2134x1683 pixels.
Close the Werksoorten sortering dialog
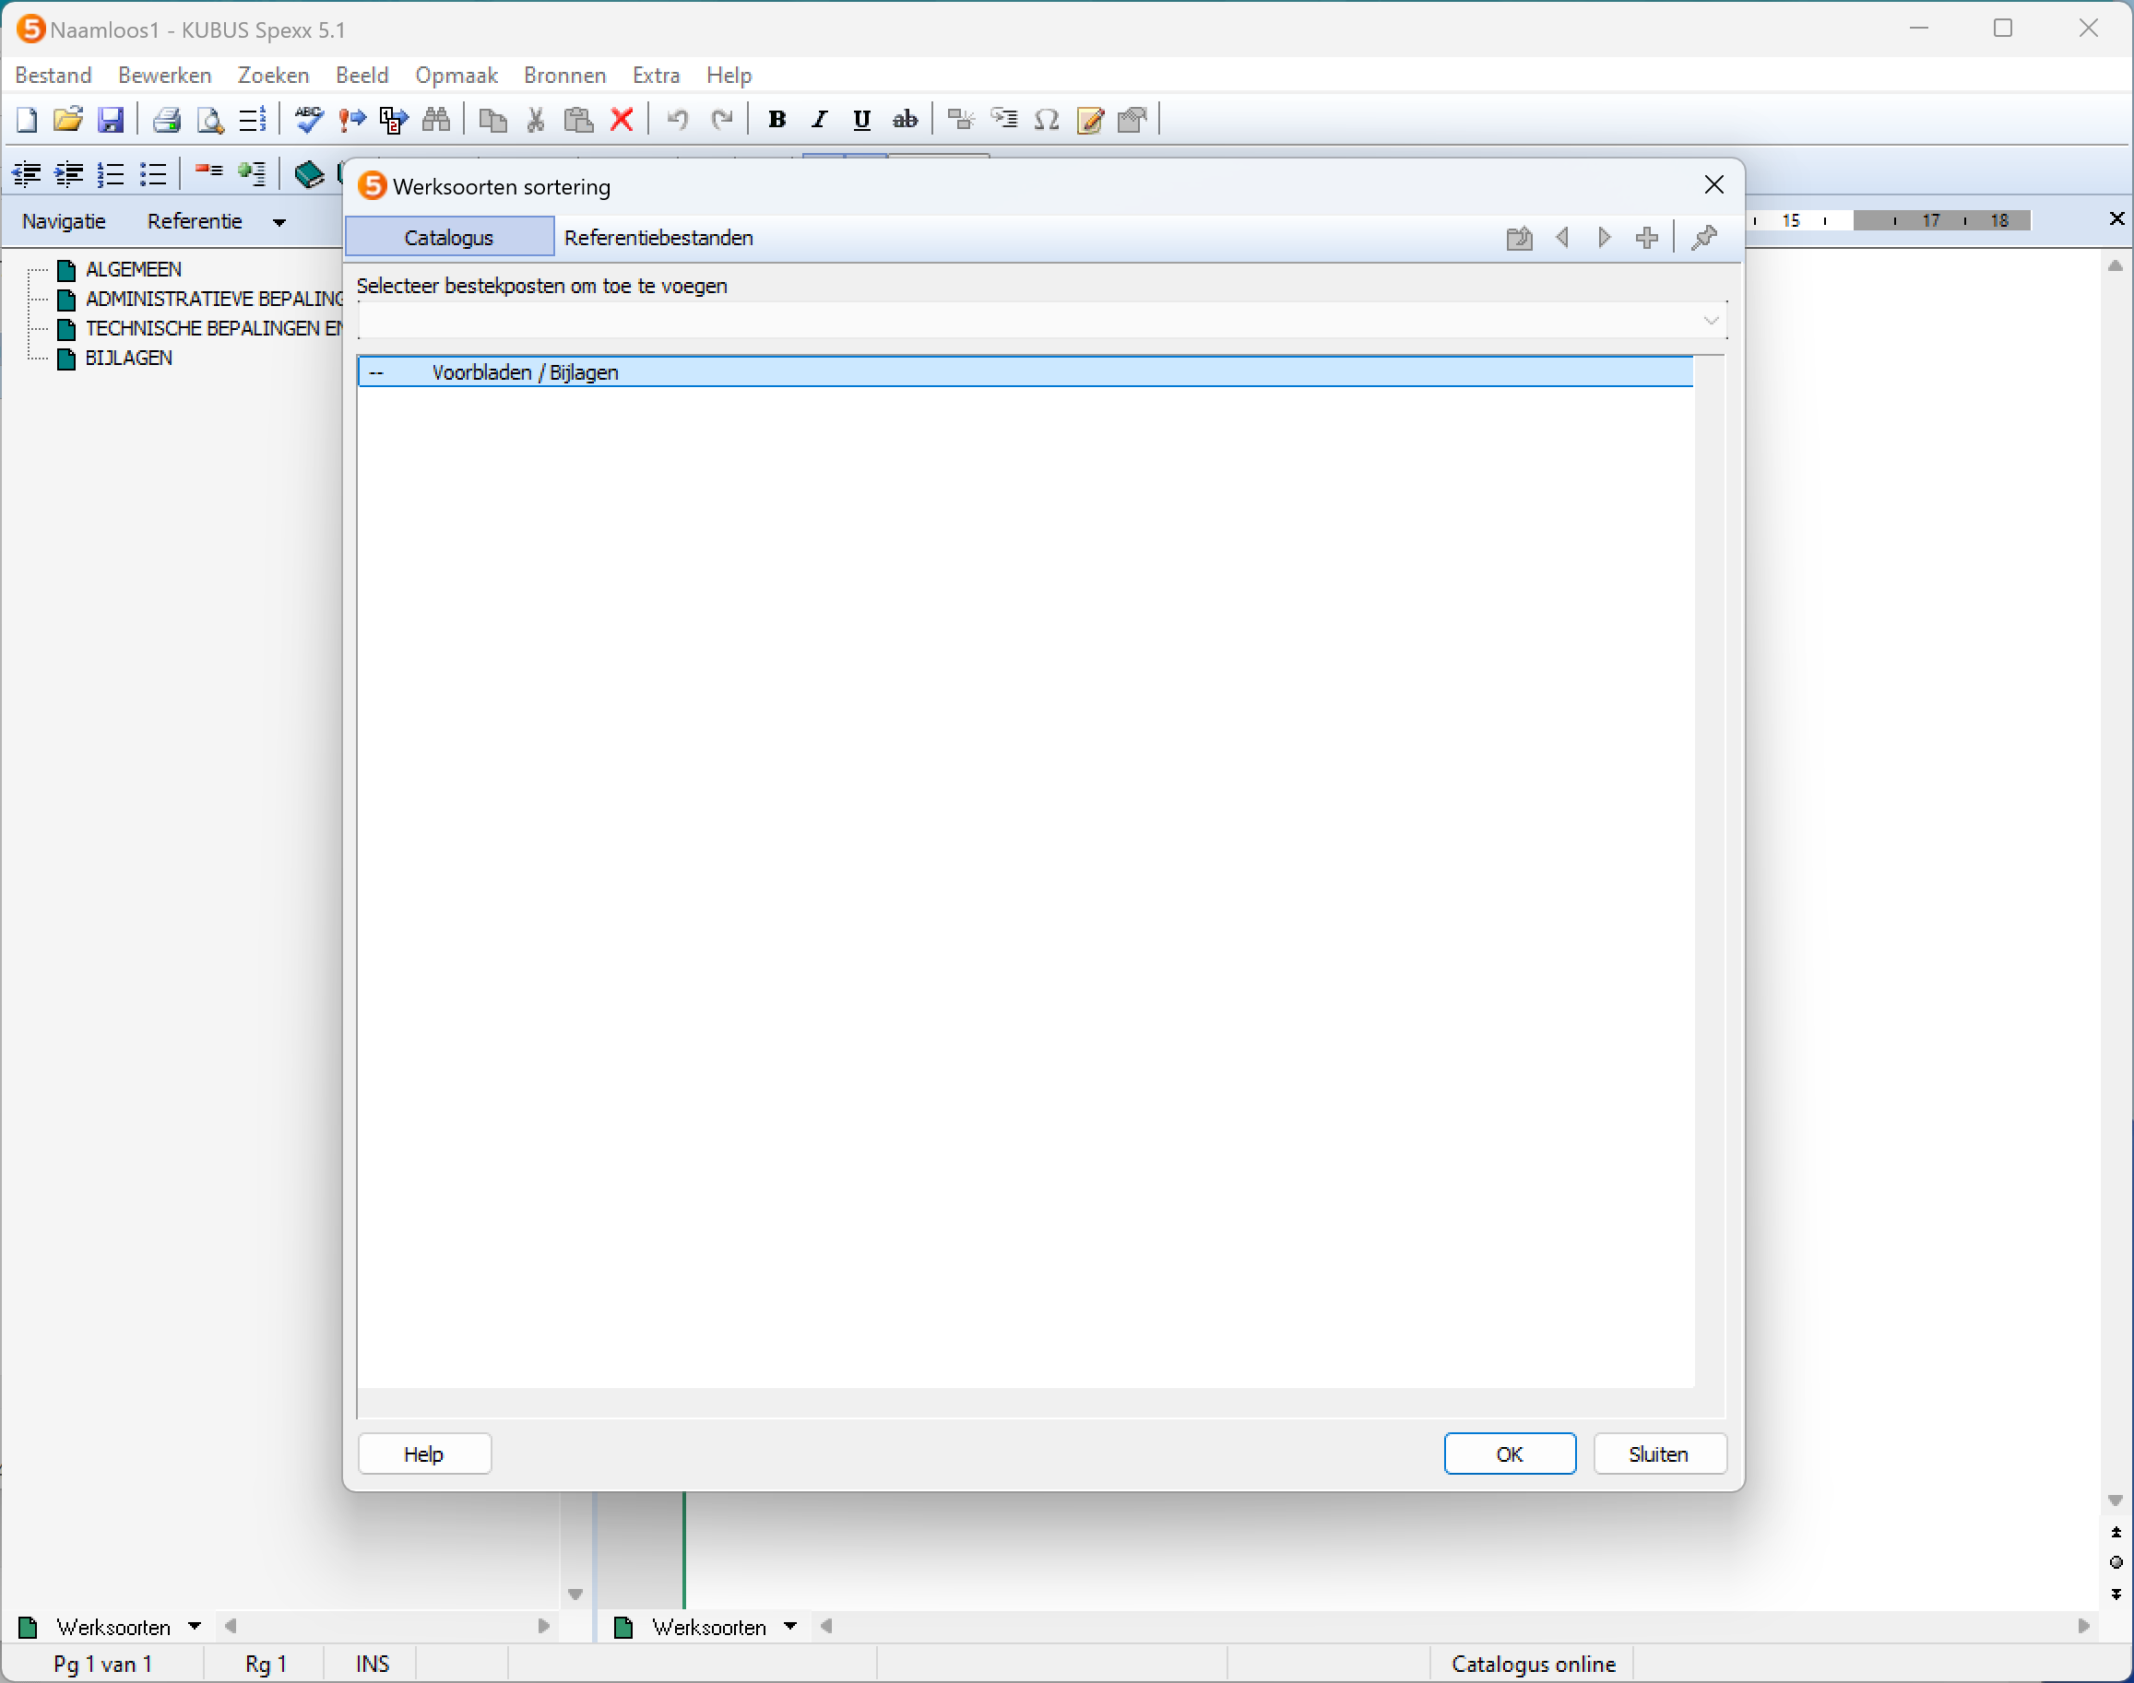pyautogui.click(x=1714, y=185)
